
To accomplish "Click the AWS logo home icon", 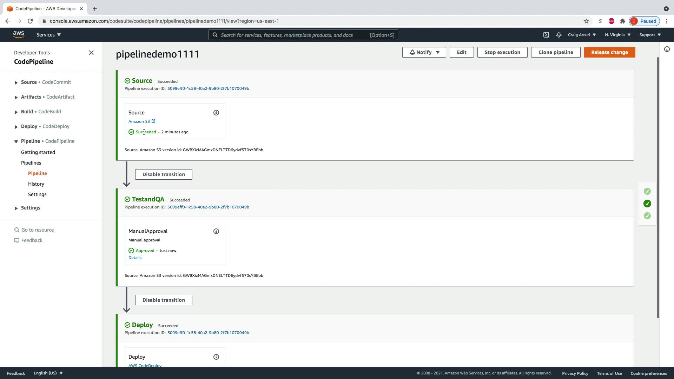I will click(x=19, y=35).
